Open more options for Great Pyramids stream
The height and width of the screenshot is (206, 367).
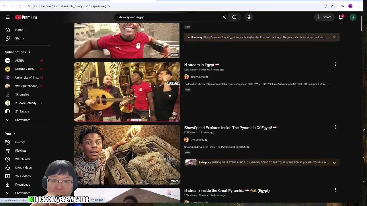click(x=335, y=190)
